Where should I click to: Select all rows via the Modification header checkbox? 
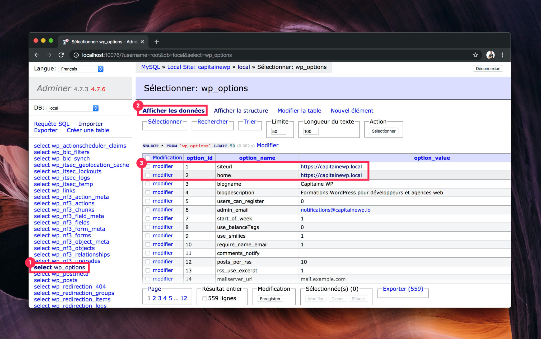(148, 158)
